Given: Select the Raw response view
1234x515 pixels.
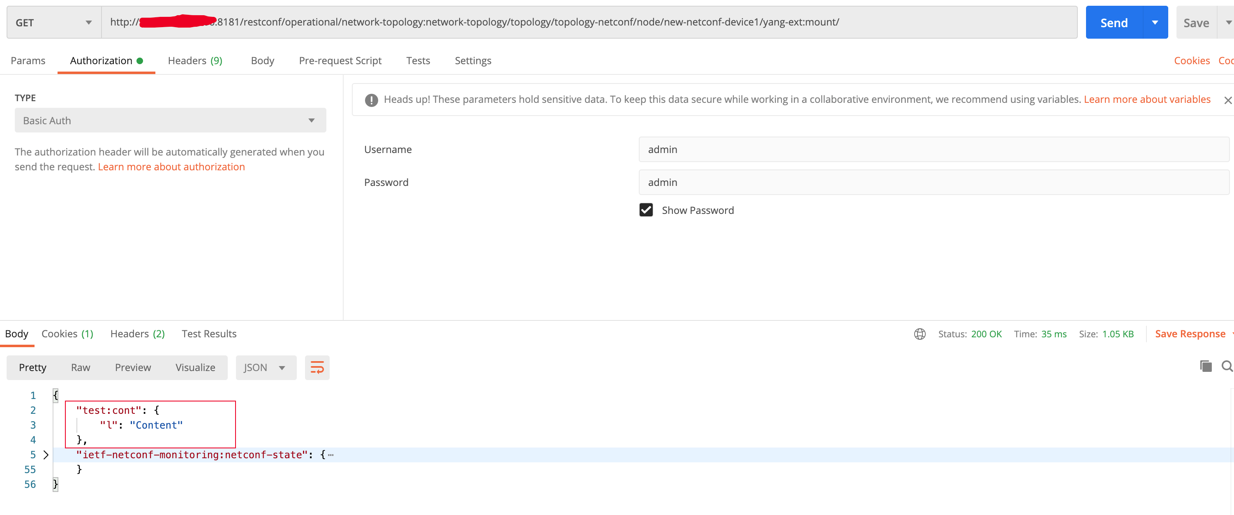Looking at the screenshot, I should tap(81, 367).
